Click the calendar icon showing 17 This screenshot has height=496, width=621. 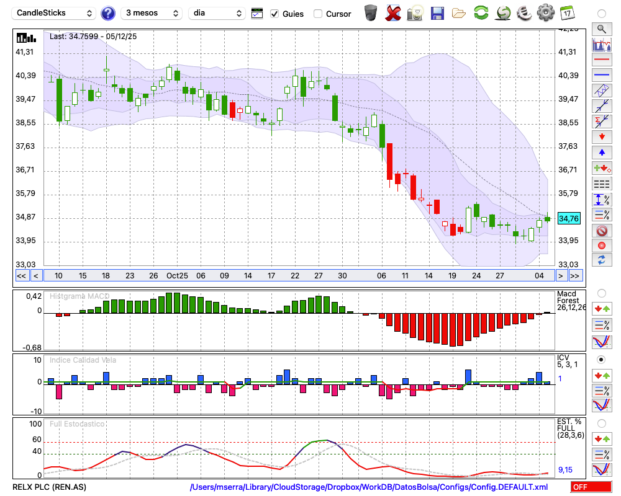pos(567,12)
